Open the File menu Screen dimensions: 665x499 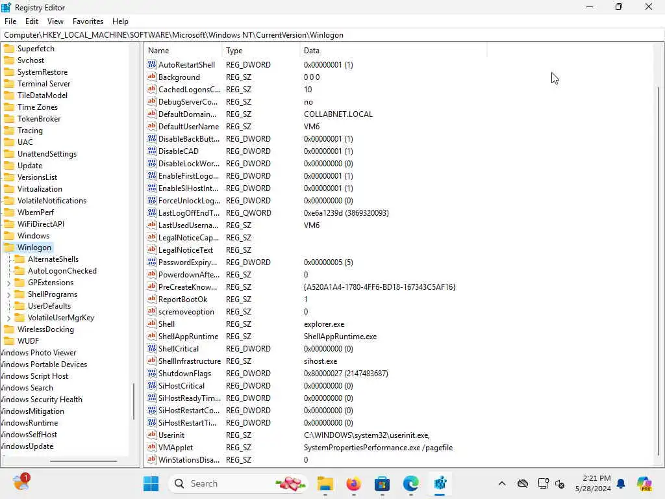(10, 21)
